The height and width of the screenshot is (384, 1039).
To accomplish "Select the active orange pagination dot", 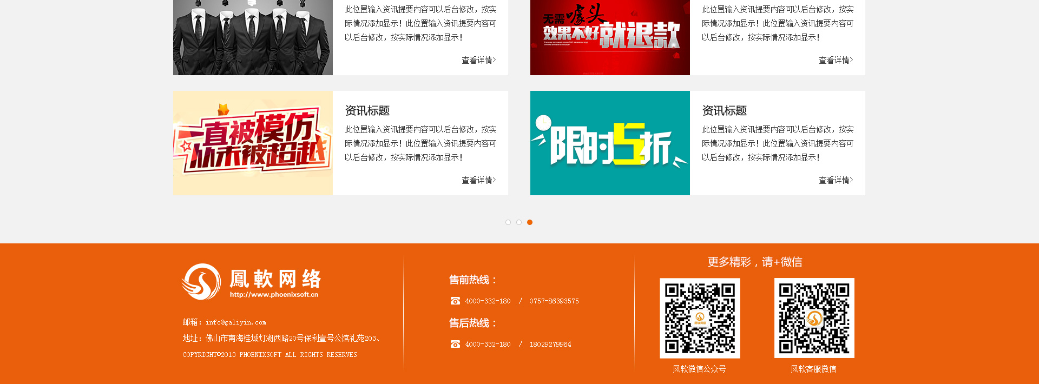I will [x=530, y=222].
